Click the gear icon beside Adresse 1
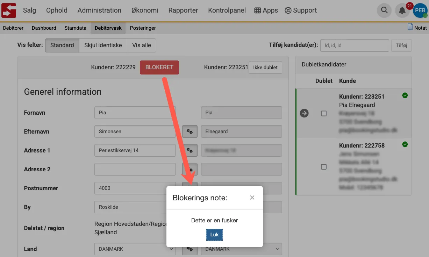Viewport: 429px width, 257px height. pos(190,150)
